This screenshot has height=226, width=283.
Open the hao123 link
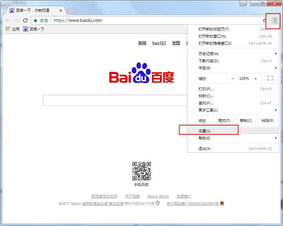pyautogui.click(x=159, y=43)
